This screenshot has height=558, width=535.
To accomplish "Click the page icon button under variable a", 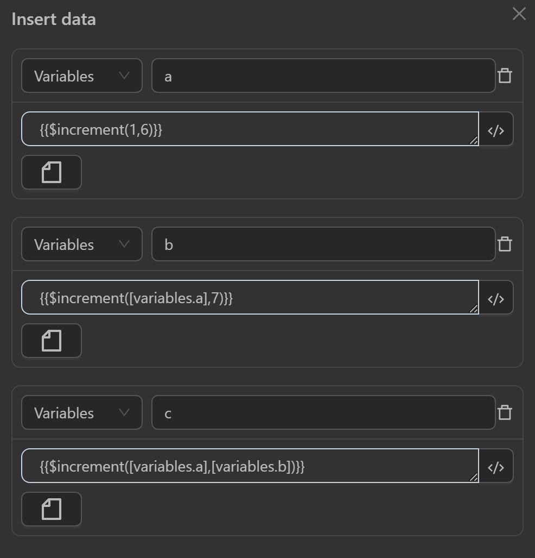I will coord(52,173).
